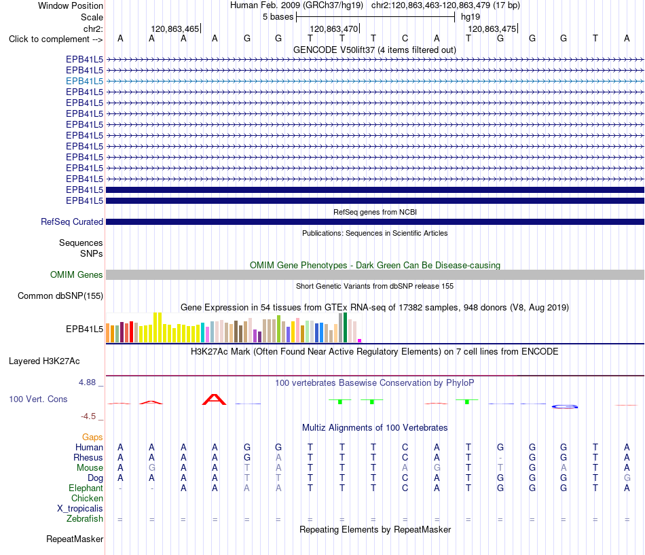Click the 'Layered H3K27Ac' track label
The width and height of the screenshot is (645, 555).
tap(44, 361)
